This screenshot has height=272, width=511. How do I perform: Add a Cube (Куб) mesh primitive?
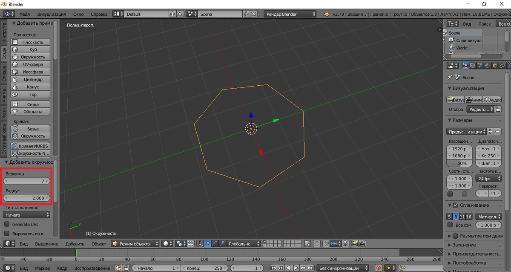coord(30,49)
